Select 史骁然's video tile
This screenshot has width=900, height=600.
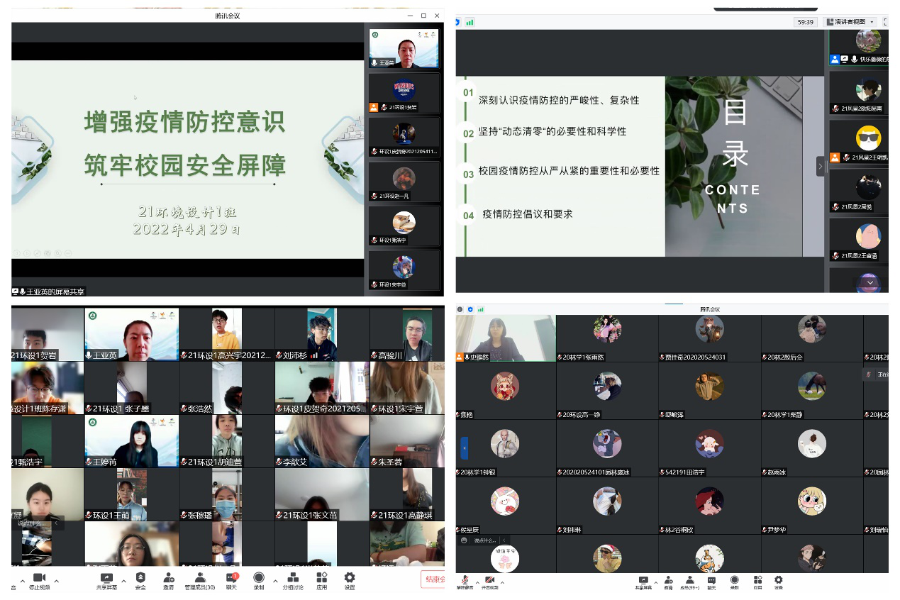(505, 338)
